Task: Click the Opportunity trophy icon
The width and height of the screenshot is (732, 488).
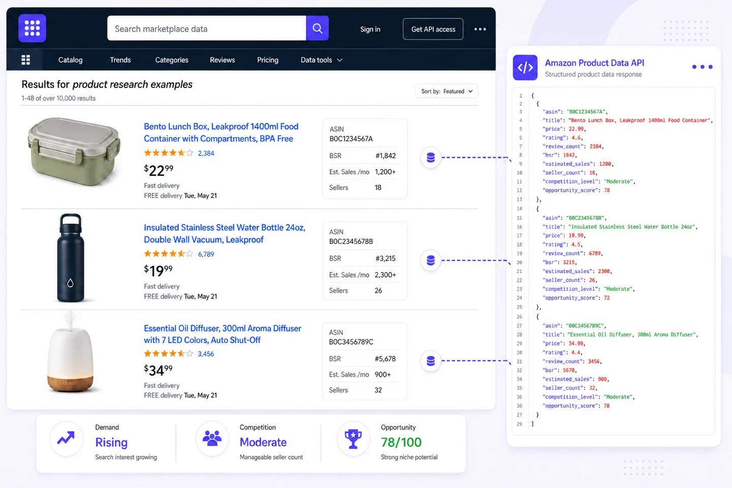Action: [x=353, y=438]
